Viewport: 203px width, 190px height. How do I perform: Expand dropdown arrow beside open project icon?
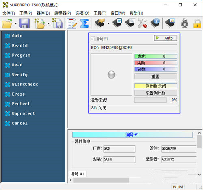coord(48,23)
